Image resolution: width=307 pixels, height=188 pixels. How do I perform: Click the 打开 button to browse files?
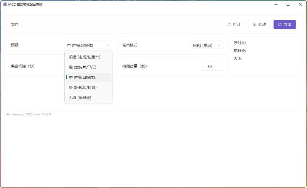234,24
